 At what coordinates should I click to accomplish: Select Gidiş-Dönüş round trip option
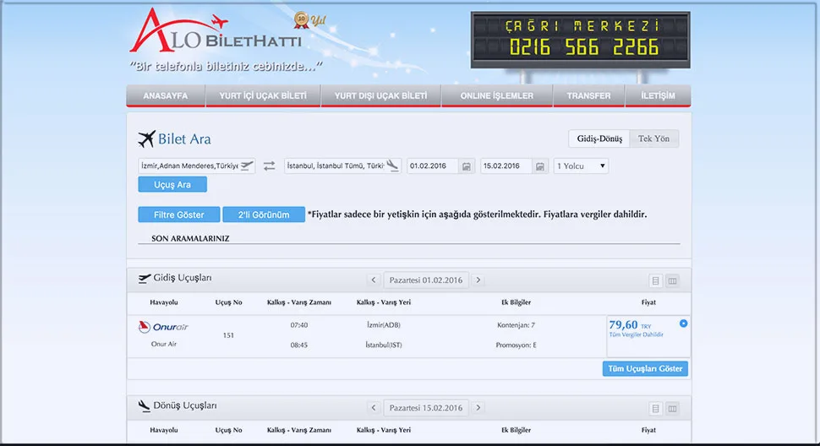point(599,139)
